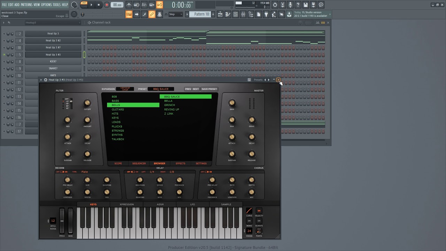Open the Presets menu in plugin titlebar
Image resolution: width=446 pixels, height=251 pixels.
258,80
